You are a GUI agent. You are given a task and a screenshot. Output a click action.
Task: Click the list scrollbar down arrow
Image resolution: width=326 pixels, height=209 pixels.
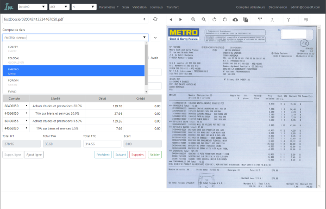pos(146,92)
